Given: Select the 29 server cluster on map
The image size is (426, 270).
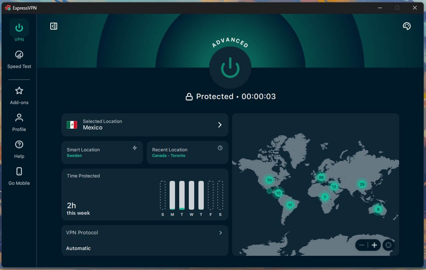Looking at the screenshot, I should (x=362, y=184).
